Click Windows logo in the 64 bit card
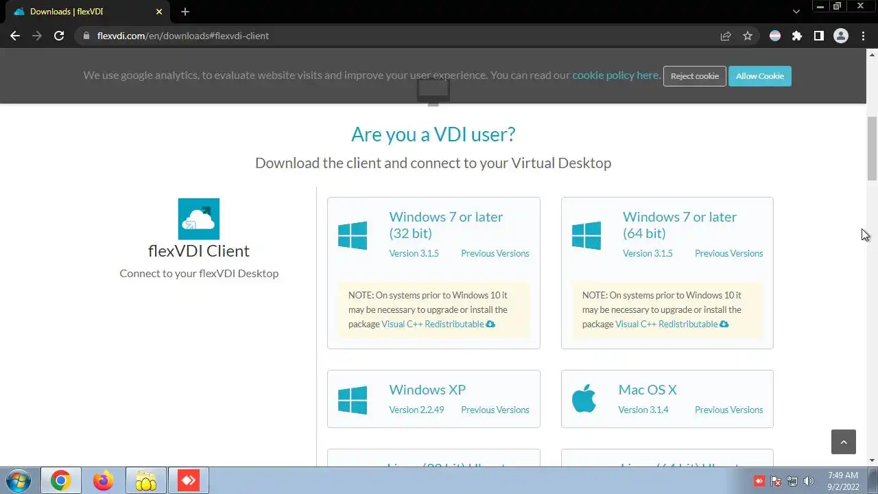The width and height of the screenshot is (878, 494). [x=586, y=235]
